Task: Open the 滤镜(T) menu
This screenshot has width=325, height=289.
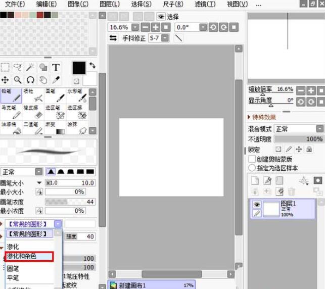Action: coord(205,4)
